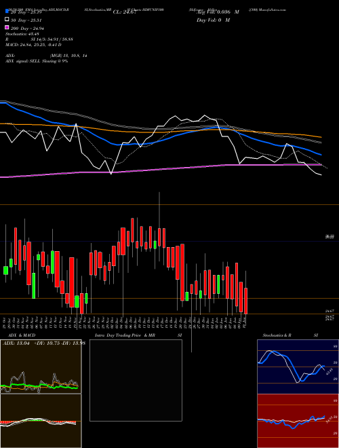Select the '200 Day - 24.94' legend text
The width and height of the screenshot is (339, 448).
click(27, 29)
